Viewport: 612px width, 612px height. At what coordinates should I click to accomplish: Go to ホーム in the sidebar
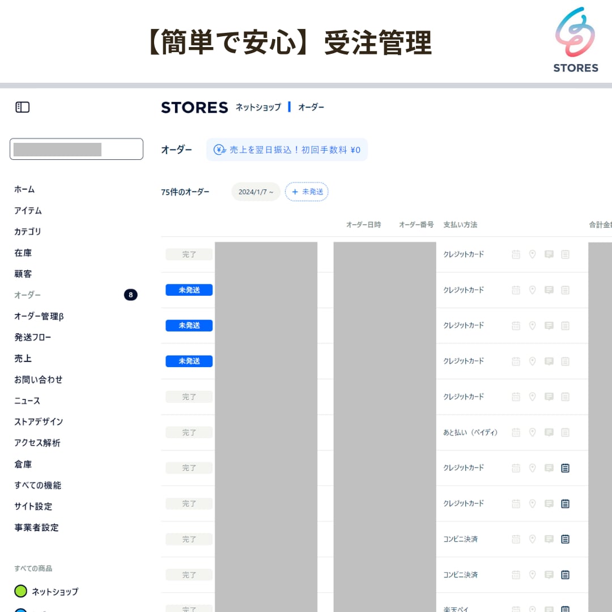(x=24, y=189)
